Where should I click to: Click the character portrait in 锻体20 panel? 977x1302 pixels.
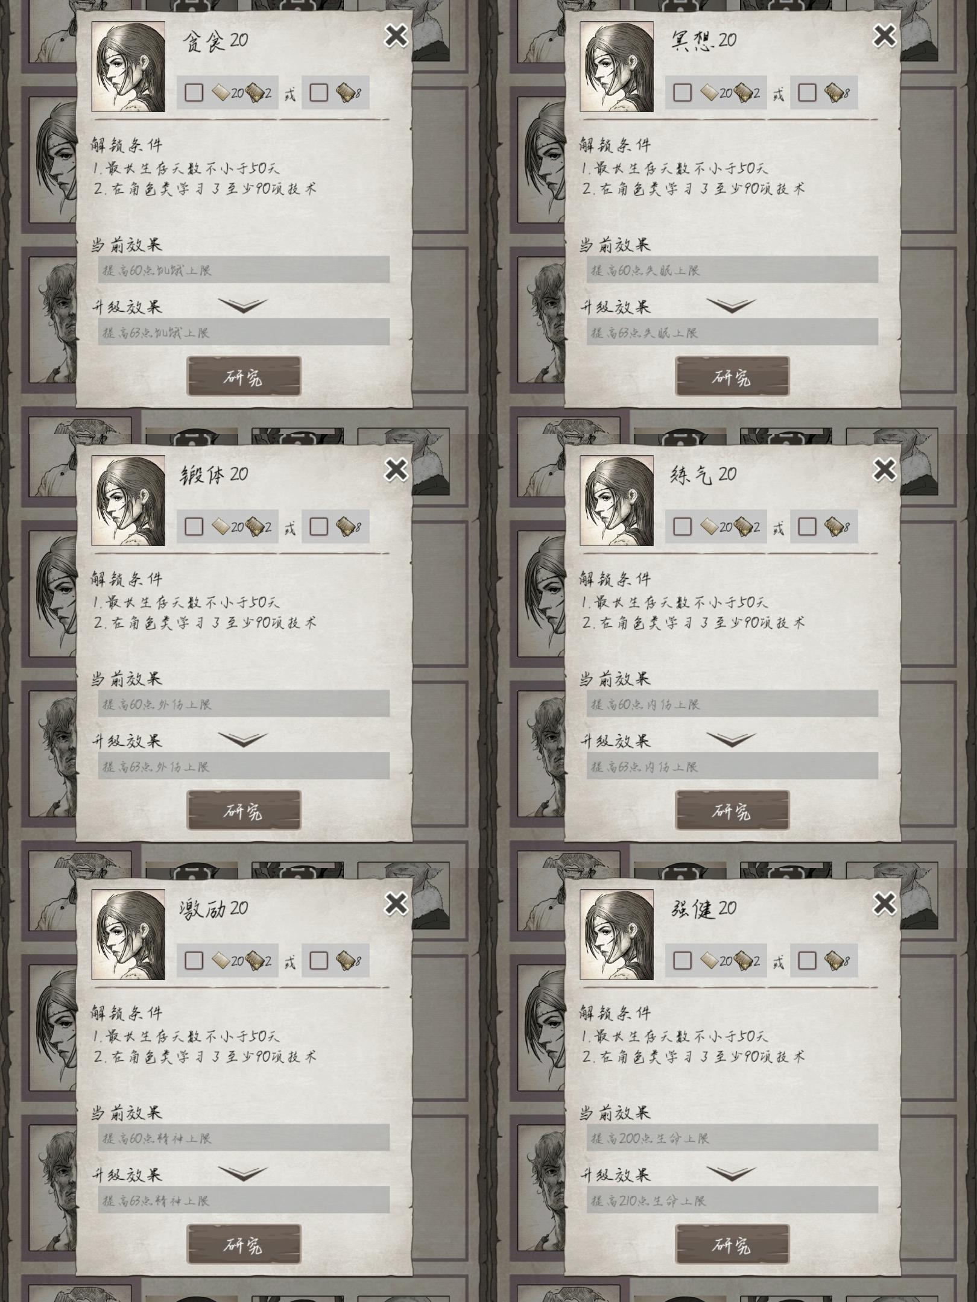click(x=128, y=501)
